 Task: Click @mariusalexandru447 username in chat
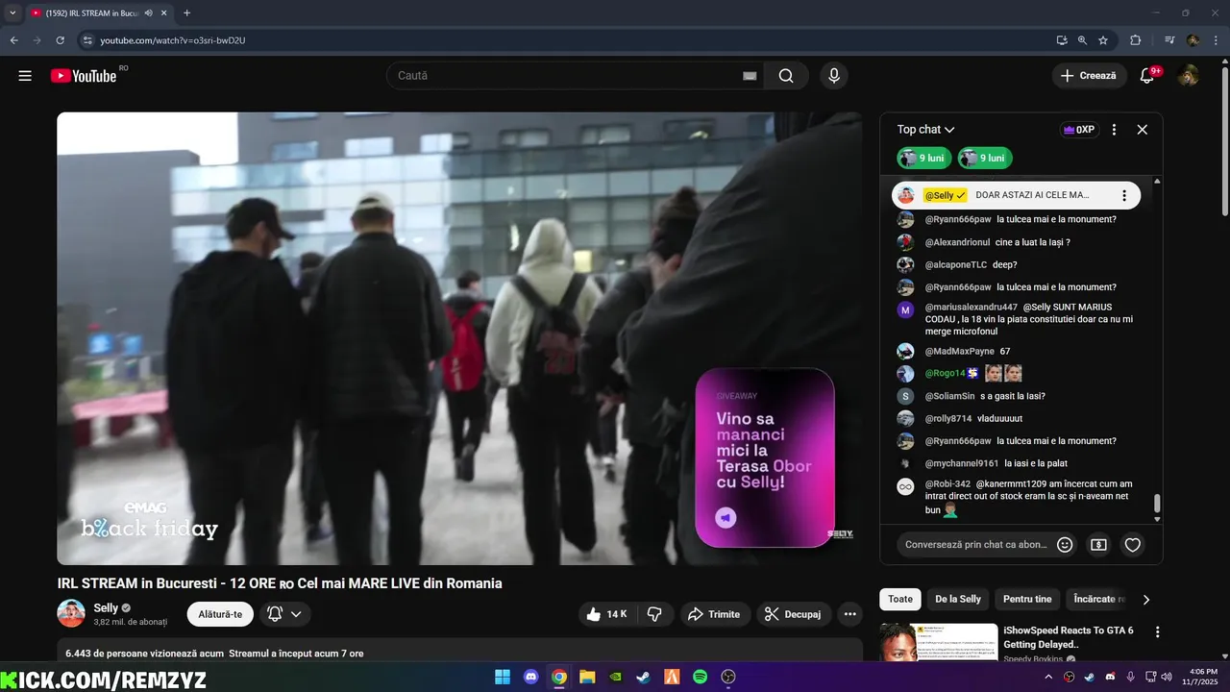(x=971, y=308)
